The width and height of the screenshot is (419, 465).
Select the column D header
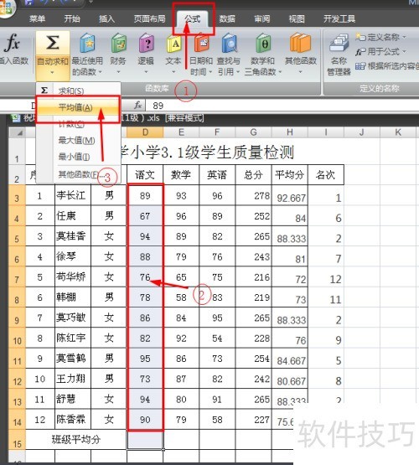[x=145, y=132]
